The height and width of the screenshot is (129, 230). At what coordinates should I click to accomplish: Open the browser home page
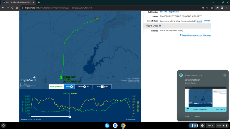[x=17, y=8]
